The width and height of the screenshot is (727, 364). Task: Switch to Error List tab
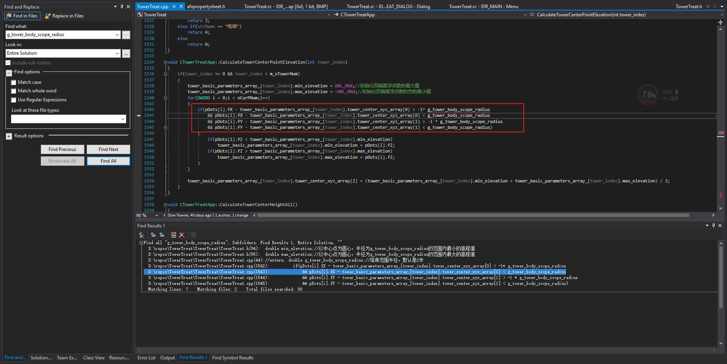point(147,358)
